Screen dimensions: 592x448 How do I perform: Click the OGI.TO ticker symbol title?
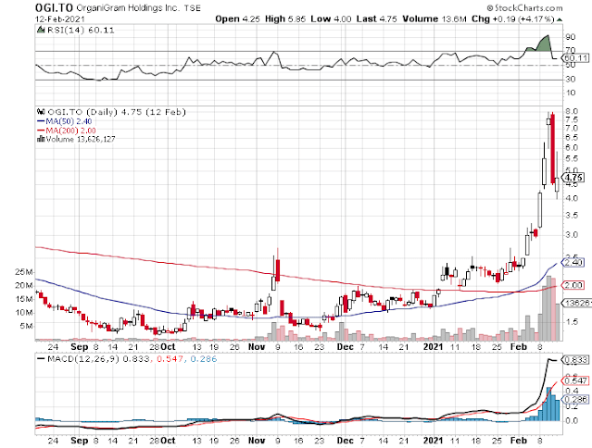(54, 7)
